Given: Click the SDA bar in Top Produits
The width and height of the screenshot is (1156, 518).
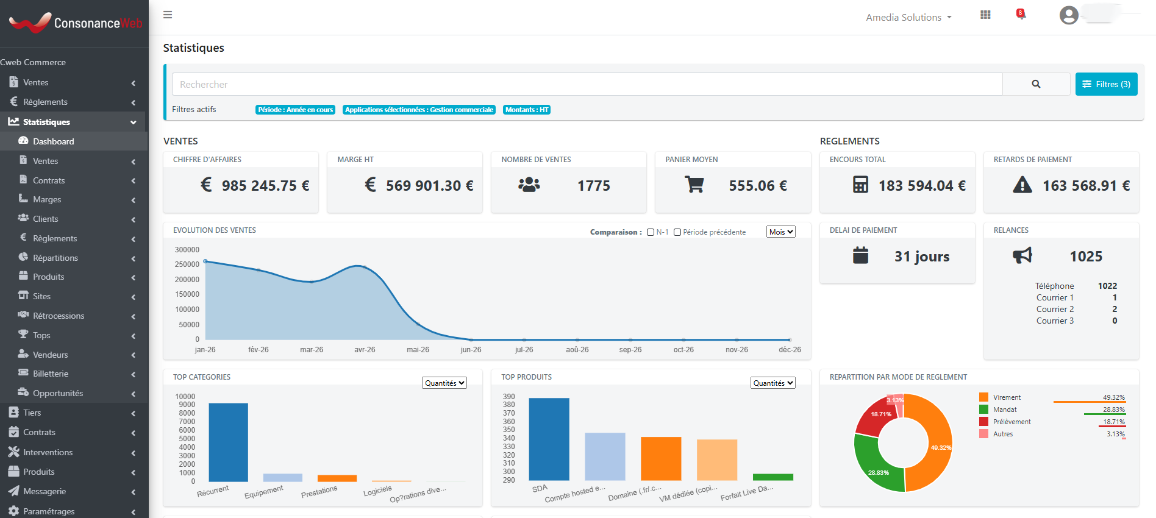Looking at the screenshot, I should 549,439.
